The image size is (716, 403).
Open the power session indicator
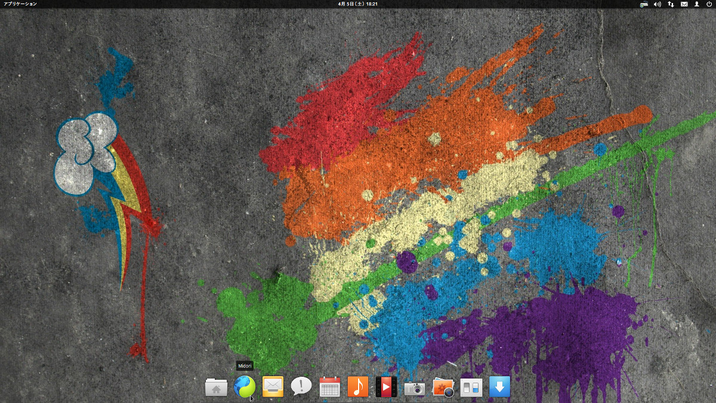click(709, 4)
